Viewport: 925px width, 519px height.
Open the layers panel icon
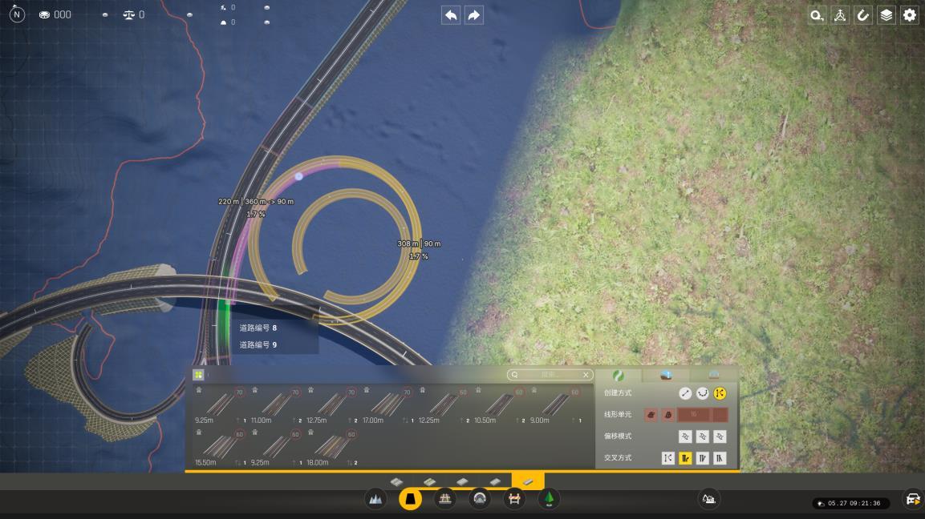(x=886, y=15)
